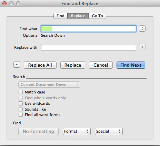Click the Replace All button
Screen dimensions: 160x146
40,65
